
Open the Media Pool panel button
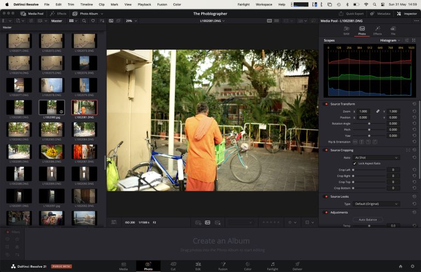(x=32, y=14)
